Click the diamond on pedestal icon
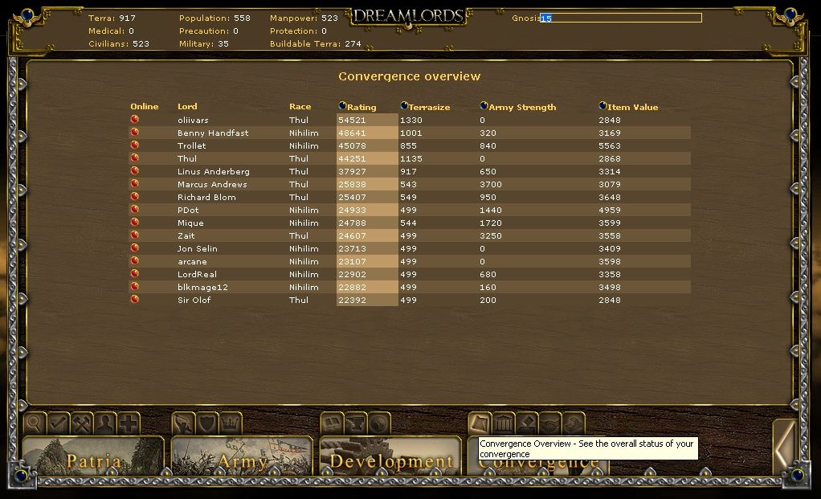The height and width of the screenshot is (499, 821). coord(527,423)
